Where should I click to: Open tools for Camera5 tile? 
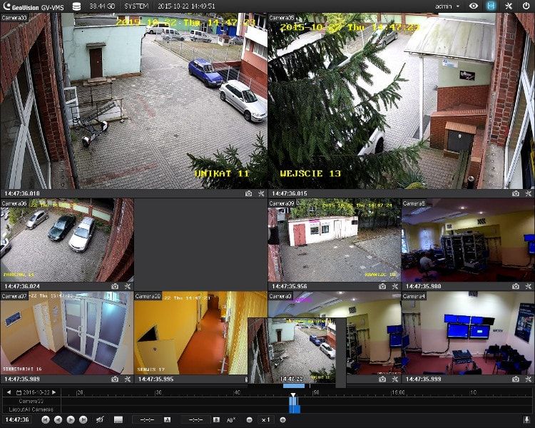pos(528,286)
